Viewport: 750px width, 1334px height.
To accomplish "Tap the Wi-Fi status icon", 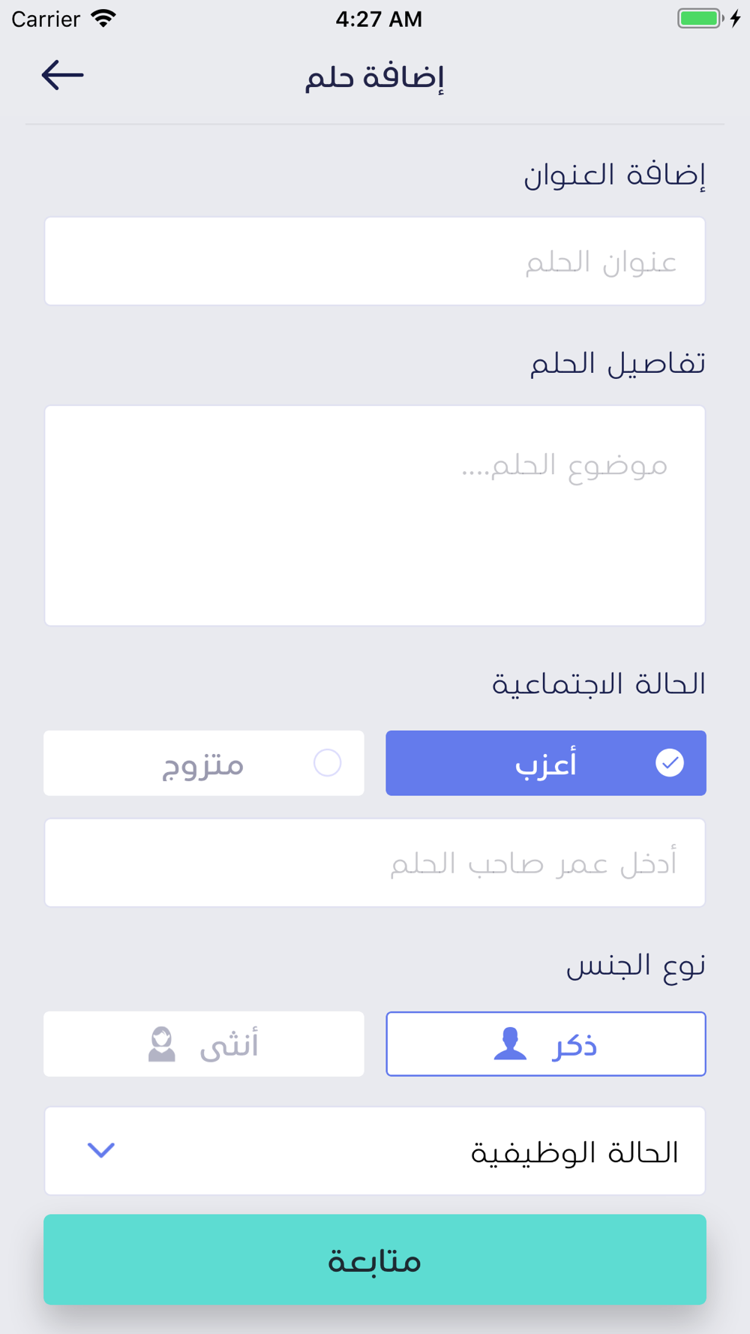I will (x=103, y=19).
